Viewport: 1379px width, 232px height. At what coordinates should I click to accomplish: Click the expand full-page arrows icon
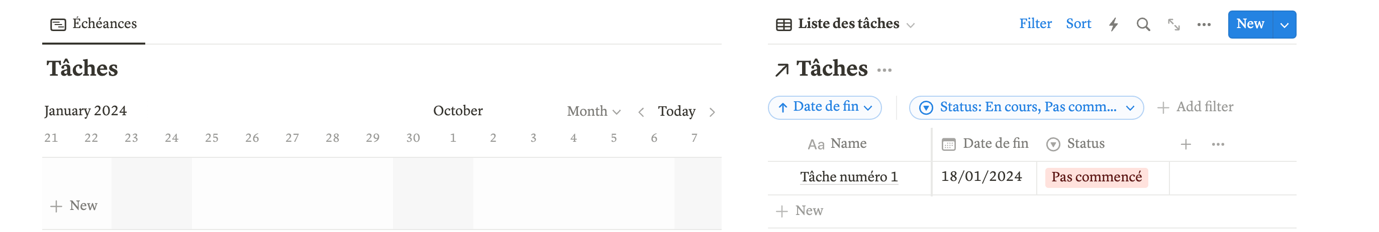click(1173, 25)
